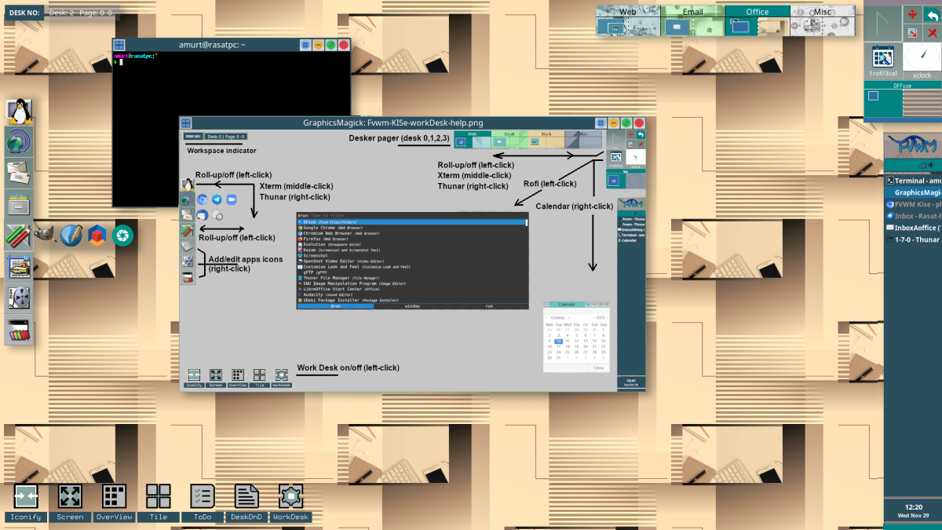The height and width of the screenshot is (530, 942).
Task: Open the web globe launcher in dock
Action: [x=19, y=142]
